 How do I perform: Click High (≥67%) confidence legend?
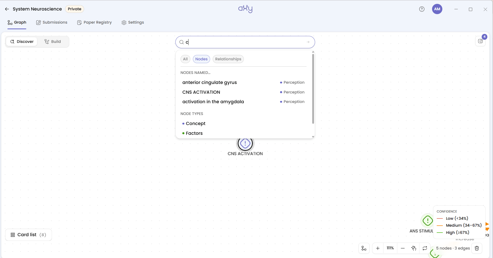(x=453, y=233)
